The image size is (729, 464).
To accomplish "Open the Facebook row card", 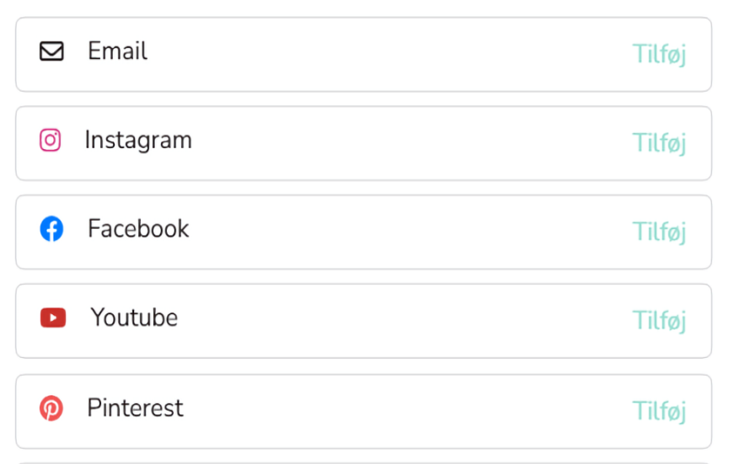I will (x=363, y=232).
